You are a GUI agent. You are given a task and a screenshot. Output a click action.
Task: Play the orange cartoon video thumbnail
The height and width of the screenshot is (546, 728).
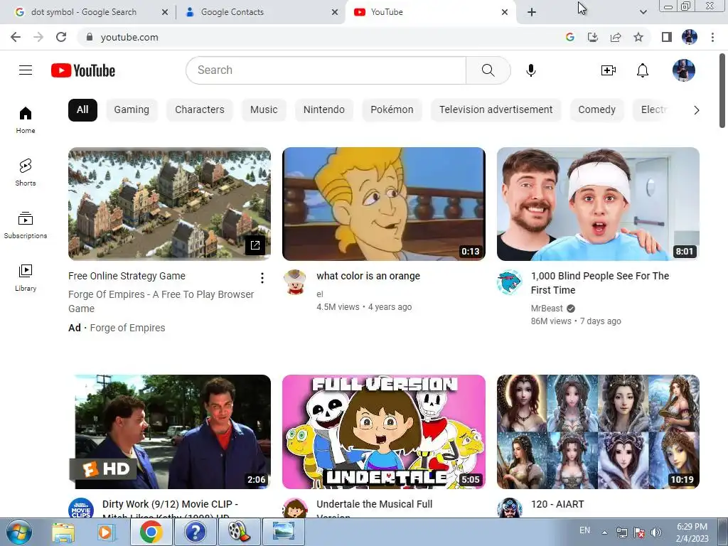(x=383, y=204)
